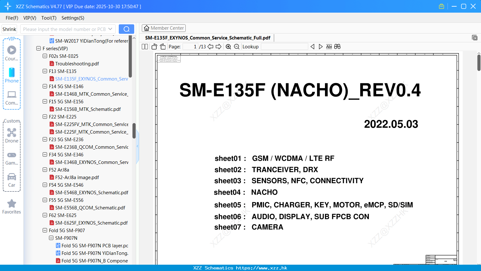The width and height of the screenshot is (481, 271).
Task: Collapse the F34 5G SM-E346 node
Action: (45, 154)
